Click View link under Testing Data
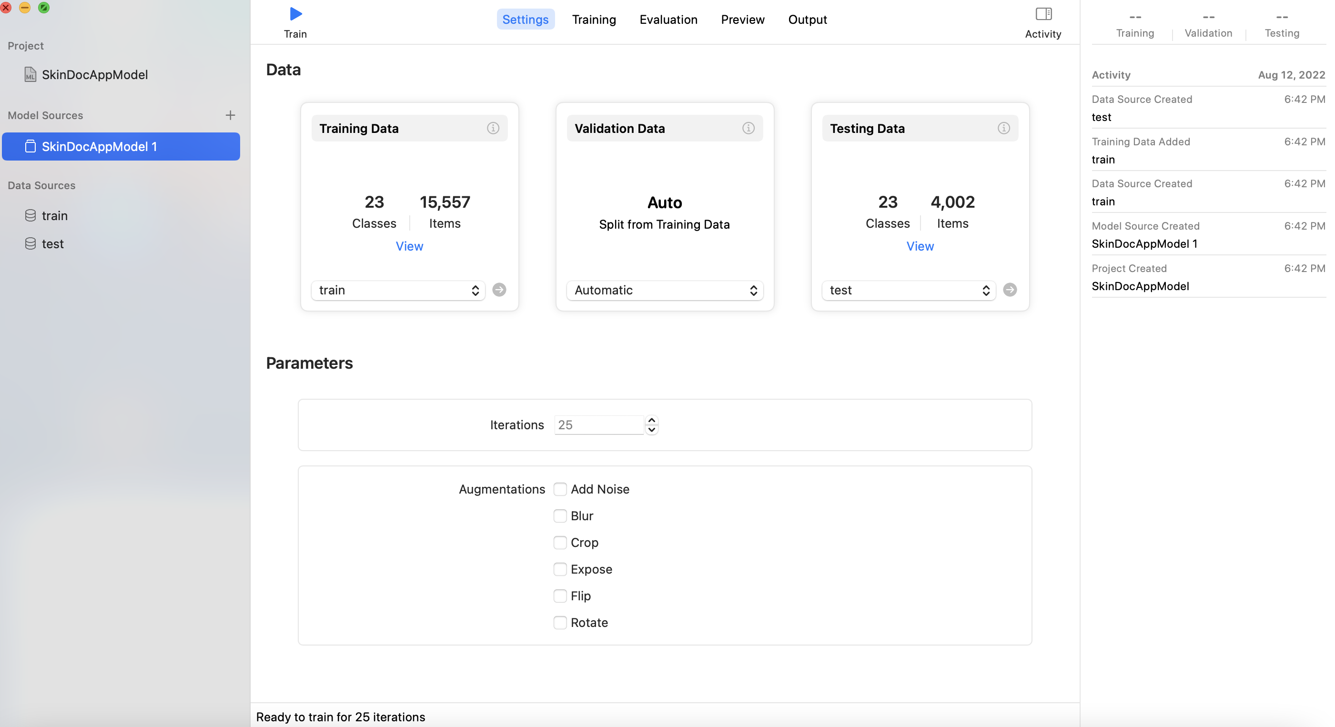The image size is (1335, 727). click(x=920, y=246)
